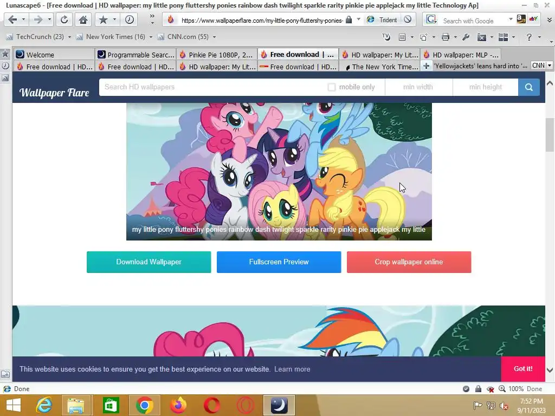Click Got it! to accept cookies
This screenshot has height=416, width=555.
click(523, 368)
